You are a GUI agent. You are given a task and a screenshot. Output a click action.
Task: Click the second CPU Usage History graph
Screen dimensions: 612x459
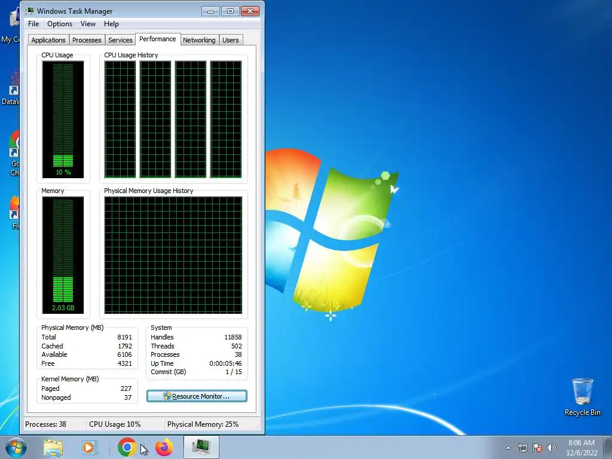155,120
